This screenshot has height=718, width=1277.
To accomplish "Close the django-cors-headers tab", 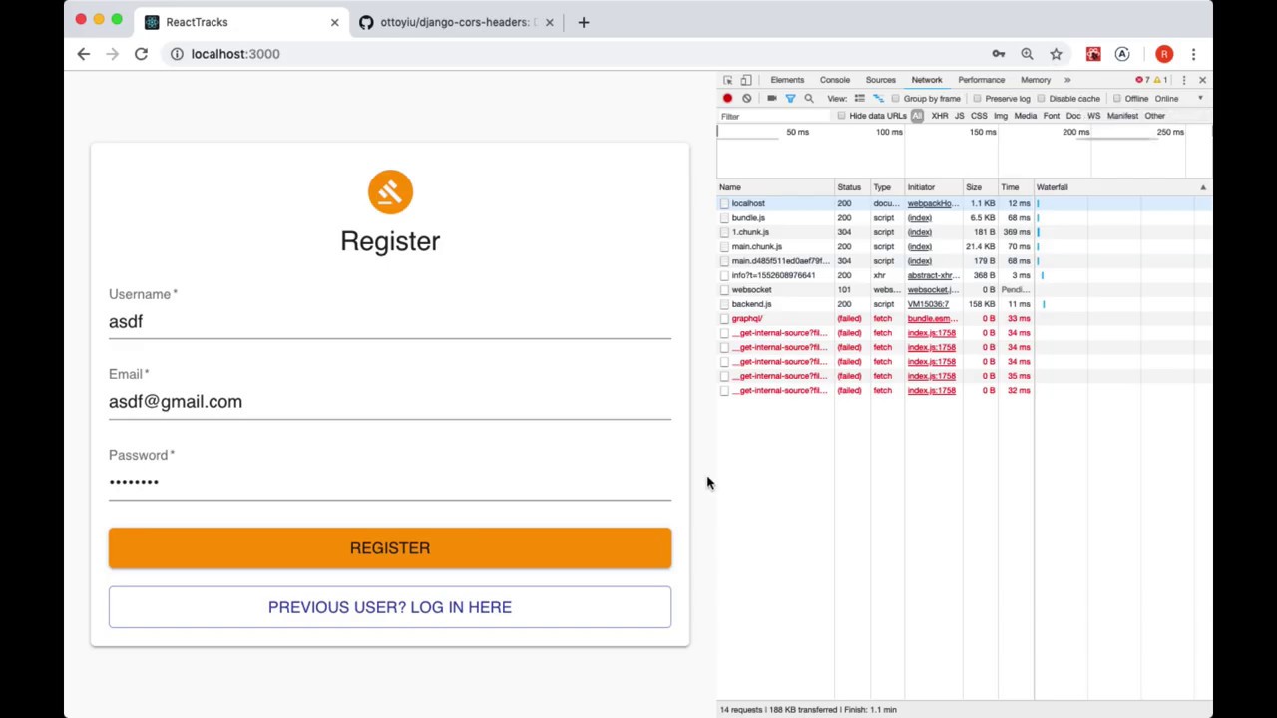I will click(x=549, y=22).
